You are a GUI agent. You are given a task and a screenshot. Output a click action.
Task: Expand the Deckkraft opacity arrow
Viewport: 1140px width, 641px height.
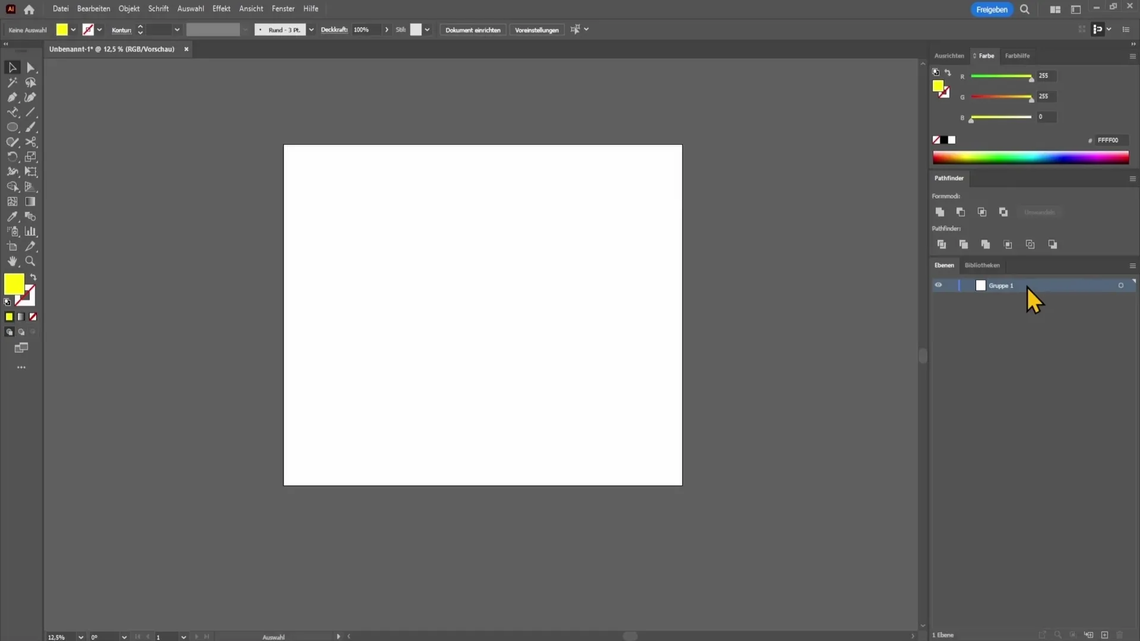click(x=387, y=30)
